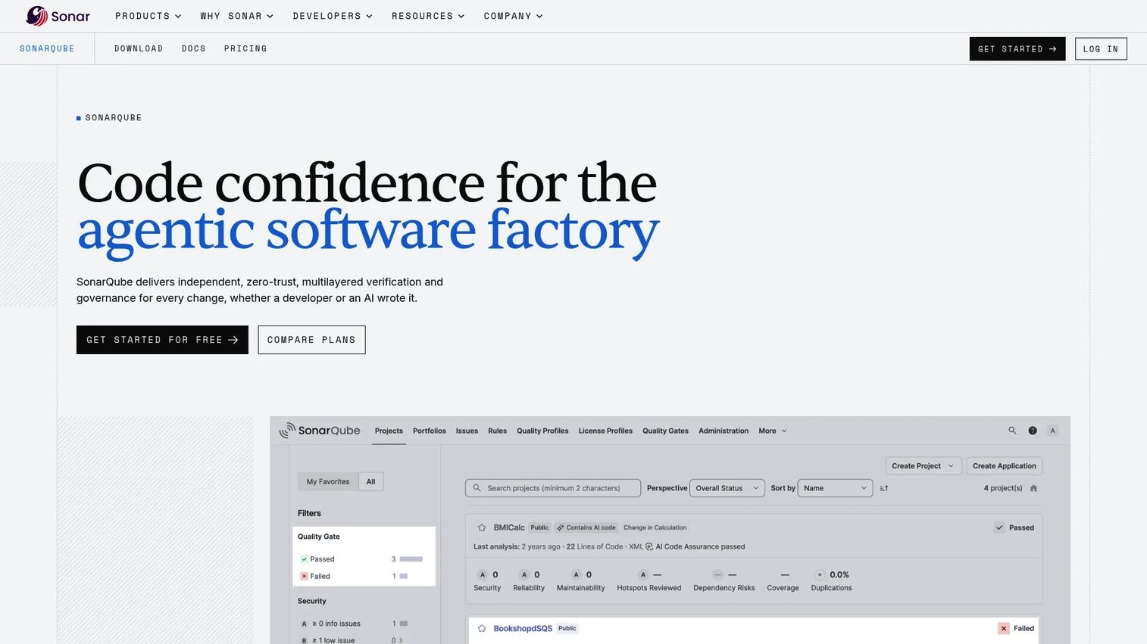
Task: Open the Perspective Overall Status dropdown
Action: pos(727,488)
